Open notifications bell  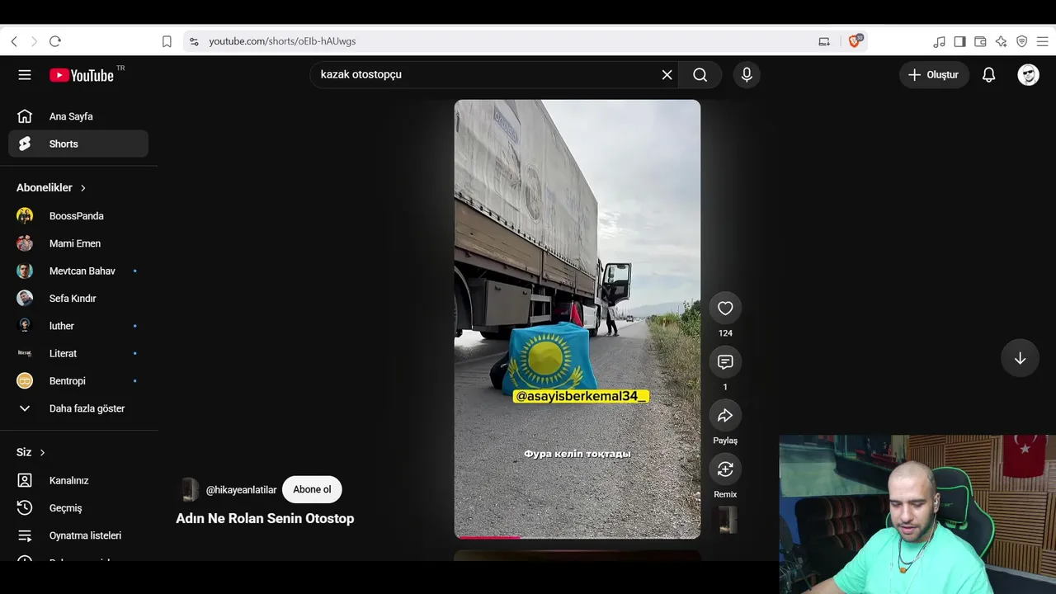(988, 75)
